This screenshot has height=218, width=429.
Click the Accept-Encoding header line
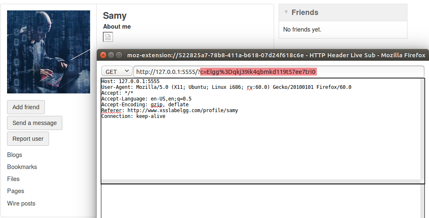coord(145,105)
